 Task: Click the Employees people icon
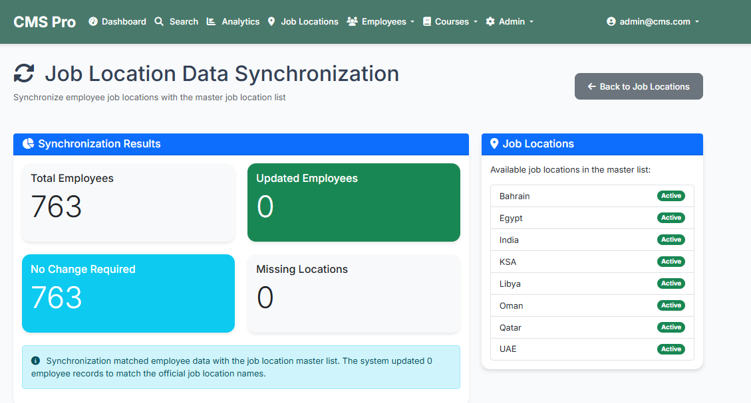[352, 21]
